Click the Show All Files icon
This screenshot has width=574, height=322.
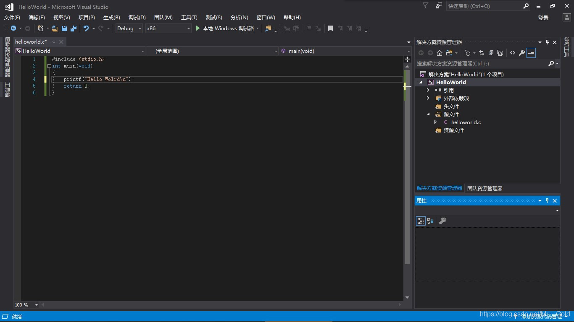(x=500, y=53)
